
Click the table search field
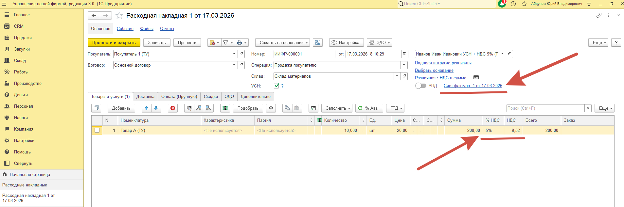[545, 108]
